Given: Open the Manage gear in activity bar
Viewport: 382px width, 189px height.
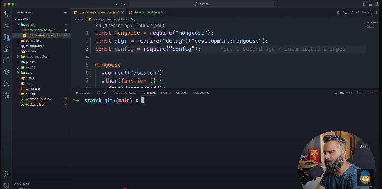Looking at the screenshot, I should (x=7, y=185).
